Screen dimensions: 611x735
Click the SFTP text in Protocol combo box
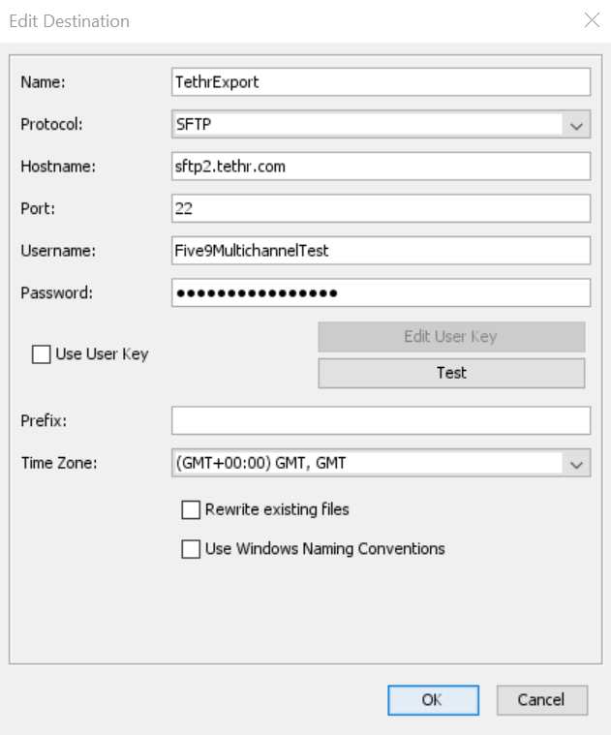coord(194,125)
